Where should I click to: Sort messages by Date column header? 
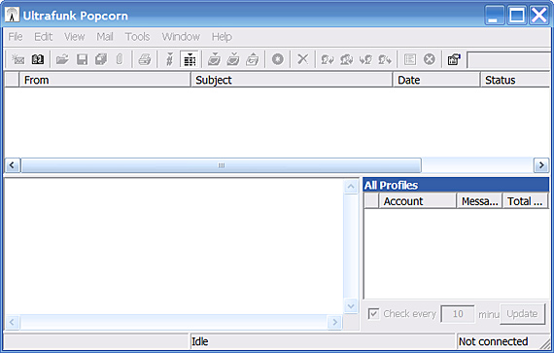pos(436,80)
